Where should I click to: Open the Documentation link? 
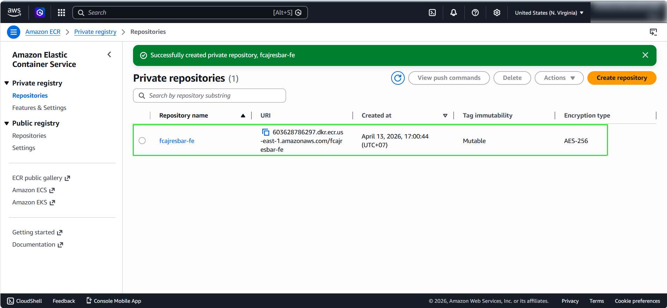(x=38, y=245)
